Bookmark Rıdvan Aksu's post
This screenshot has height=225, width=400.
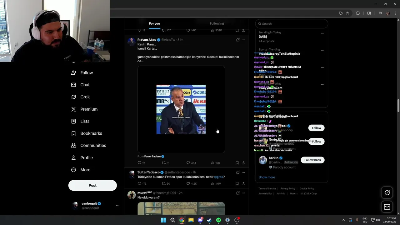[237, 163]
